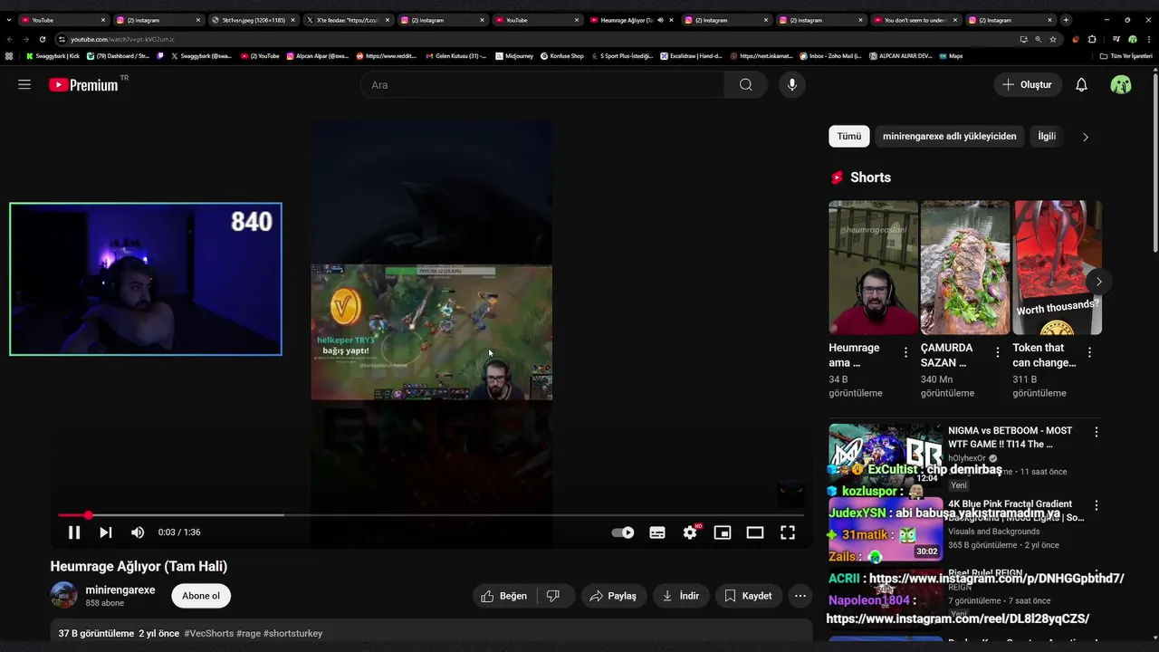Image resolution: width=1159 pixels, height=652 pixels.
Task: Save video to playlist with Kaydet
Action: coord(748,596)
